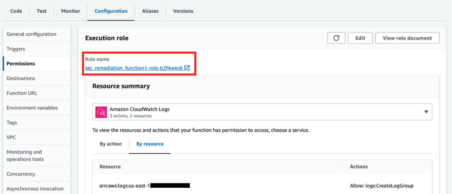Refresh the Execution role panel
The width and height of the screenshot is (452, 194).
[336, 38]
